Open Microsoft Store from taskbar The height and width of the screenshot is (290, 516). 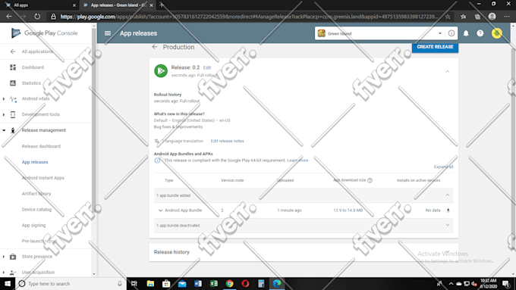point(166,283)
